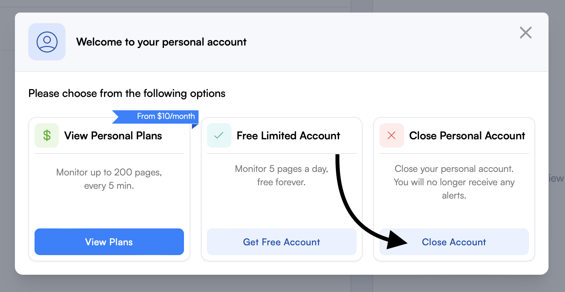Image resolution: width=565 pixels, height=292 pixels.
Task: Click the Close your personal account description
Action: coord(454,182)
